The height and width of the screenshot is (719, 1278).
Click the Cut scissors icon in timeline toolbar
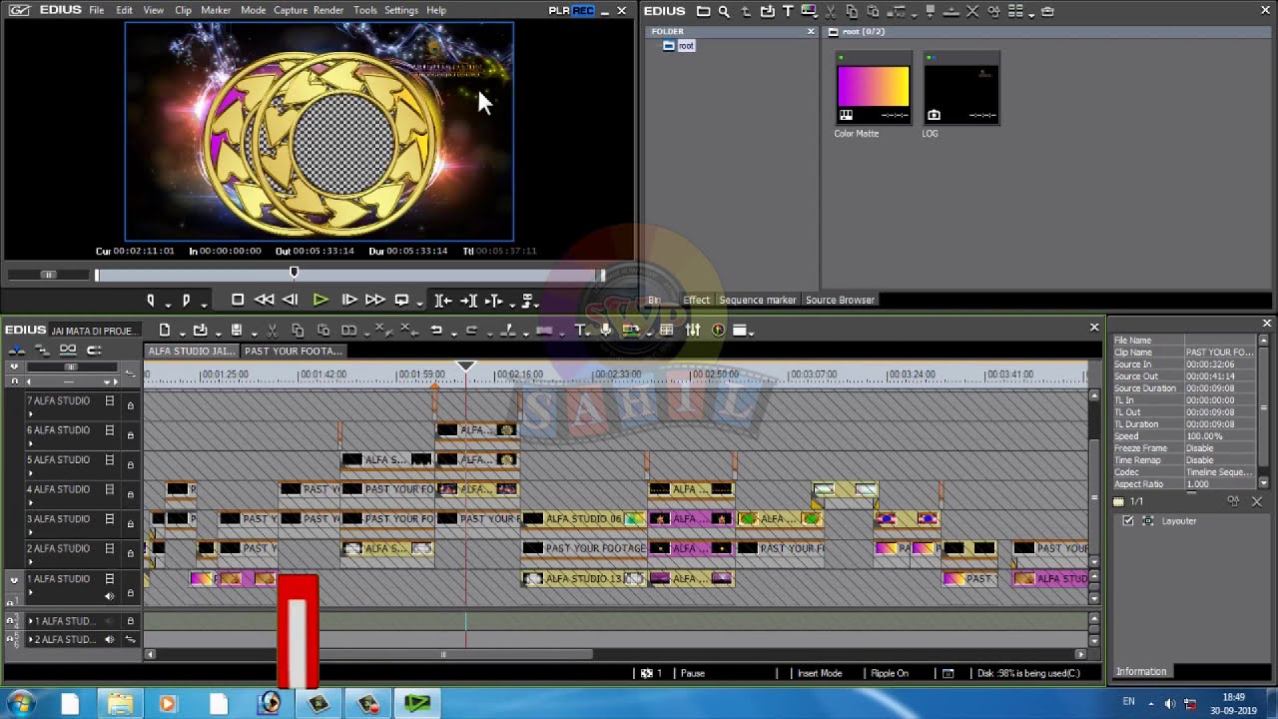[x=271, y=330]
